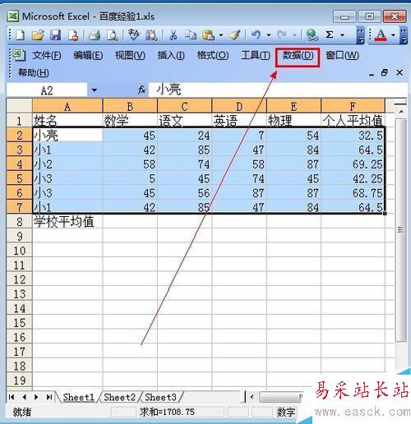This screenshot has width=411, height=424.
Task: Click the Format Painter brush icon
Action: (235, 35)
